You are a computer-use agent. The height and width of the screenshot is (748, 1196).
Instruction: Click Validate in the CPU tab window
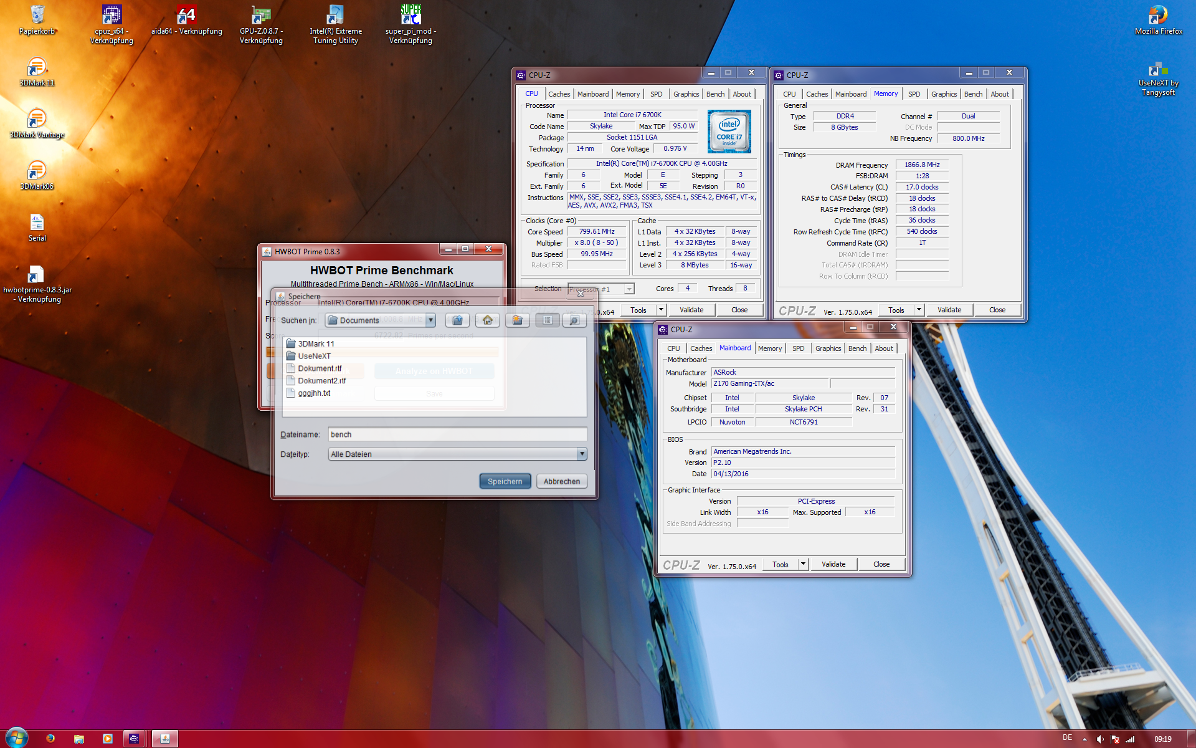tap(691, 310)
